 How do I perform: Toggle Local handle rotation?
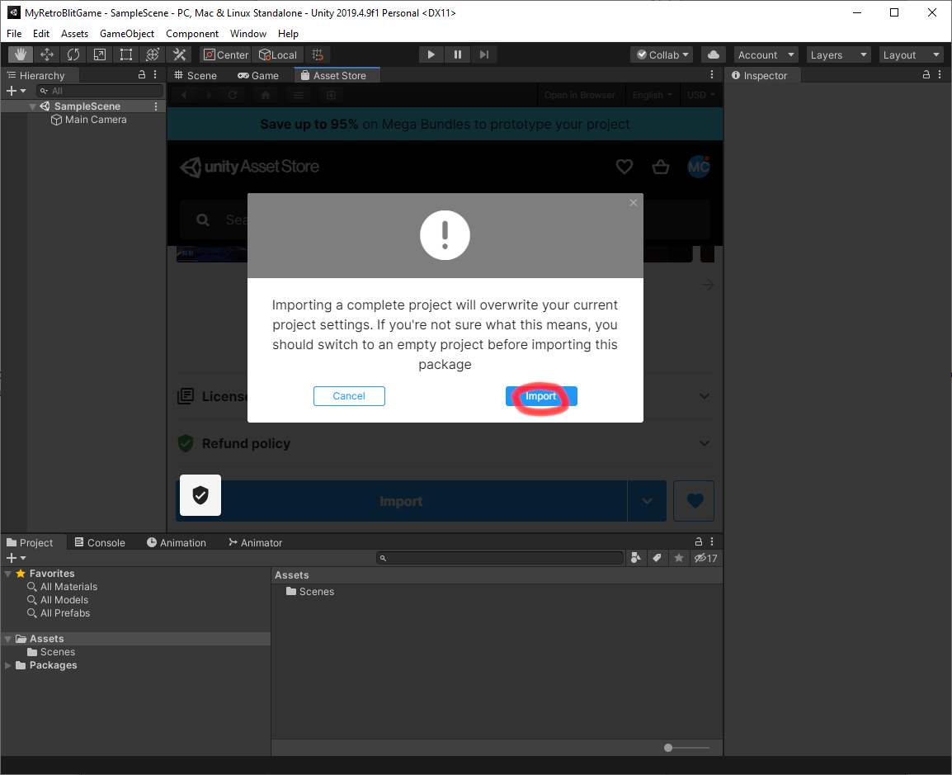click(278, 54)
